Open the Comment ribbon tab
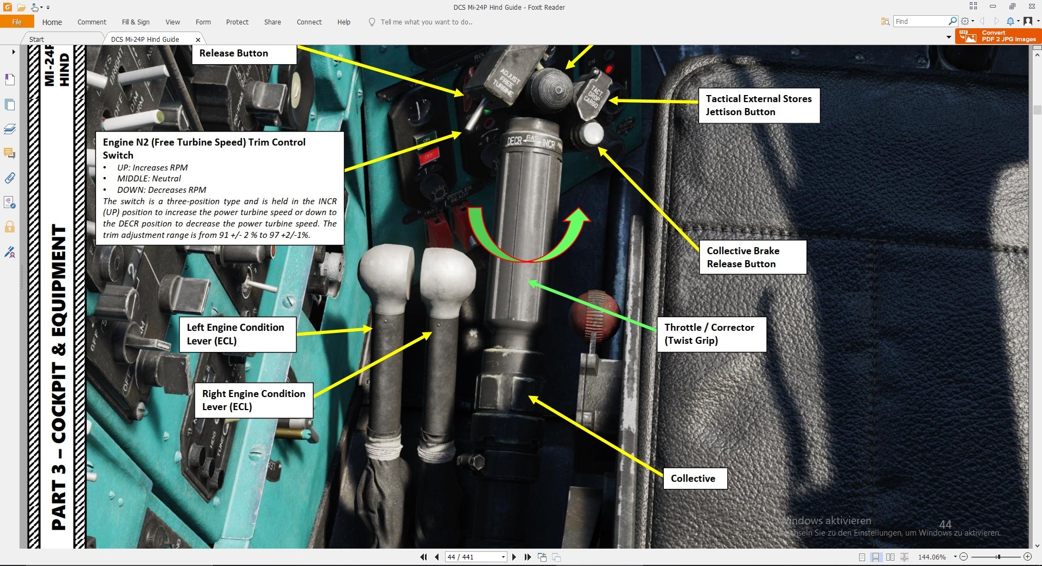 click(92, 22)
